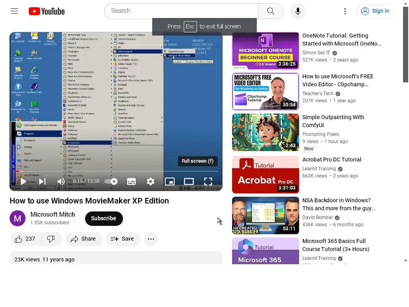The image size is (409, 307).
Task: Open the YouTube hamburger guide menu
Action: click(x=14, y=11)
